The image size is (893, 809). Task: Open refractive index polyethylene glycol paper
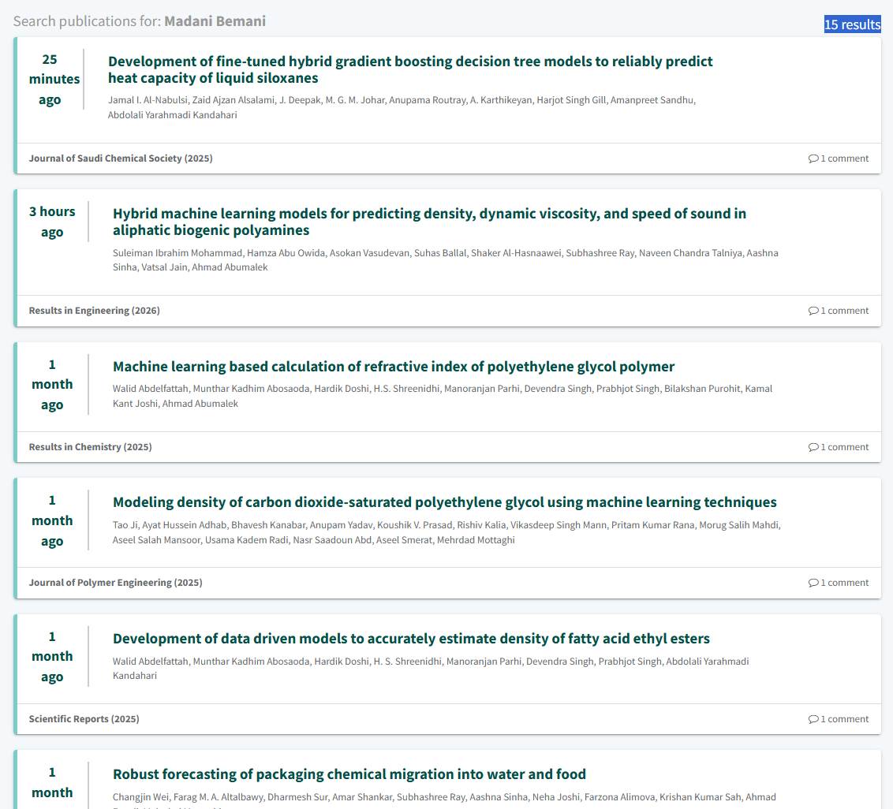(x=394, y=367)
